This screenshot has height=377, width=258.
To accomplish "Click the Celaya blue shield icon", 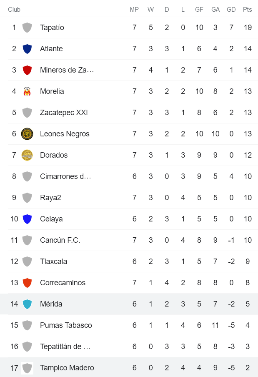I will point(27,219).
